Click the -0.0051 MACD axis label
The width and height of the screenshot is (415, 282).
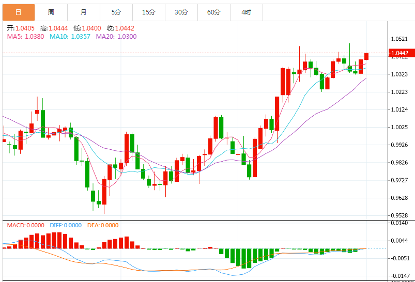(399, 258)
